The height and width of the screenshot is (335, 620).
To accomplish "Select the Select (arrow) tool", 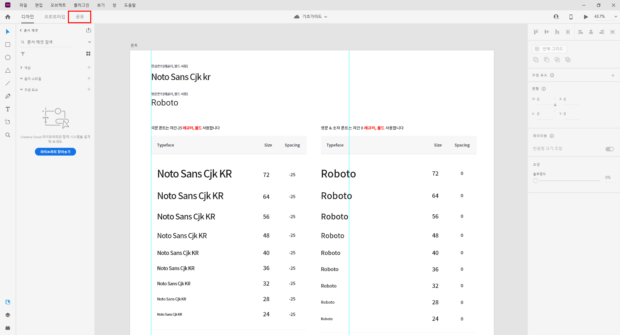I will tap(8, 32).
